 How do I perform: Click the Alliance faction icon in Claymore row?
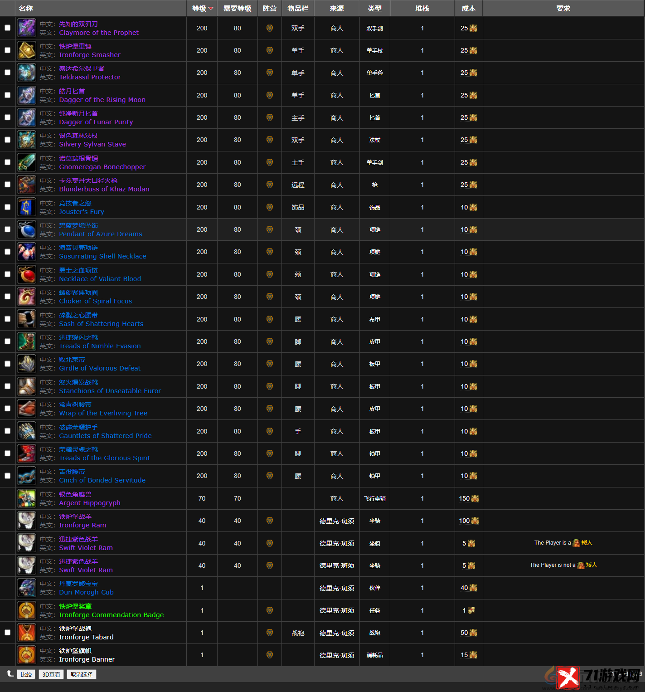(x=270, y=28)
